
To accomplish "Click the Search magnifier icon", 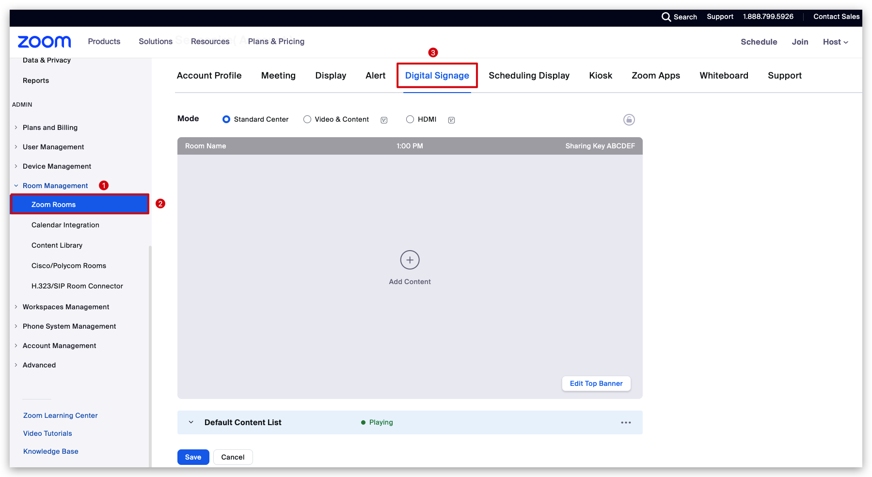I will pyautogui.click(x=666, y=17).
